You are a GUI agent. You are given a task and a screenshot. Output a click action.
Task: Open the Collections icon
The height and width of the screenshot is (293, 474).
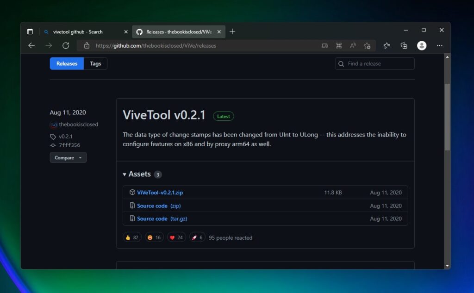(404, 45)
